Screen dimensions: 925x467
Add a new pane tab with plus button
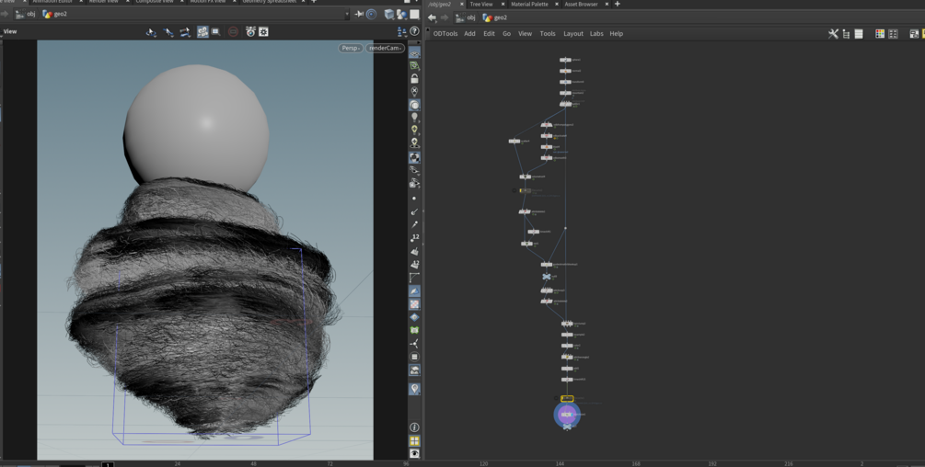(617, 5)
